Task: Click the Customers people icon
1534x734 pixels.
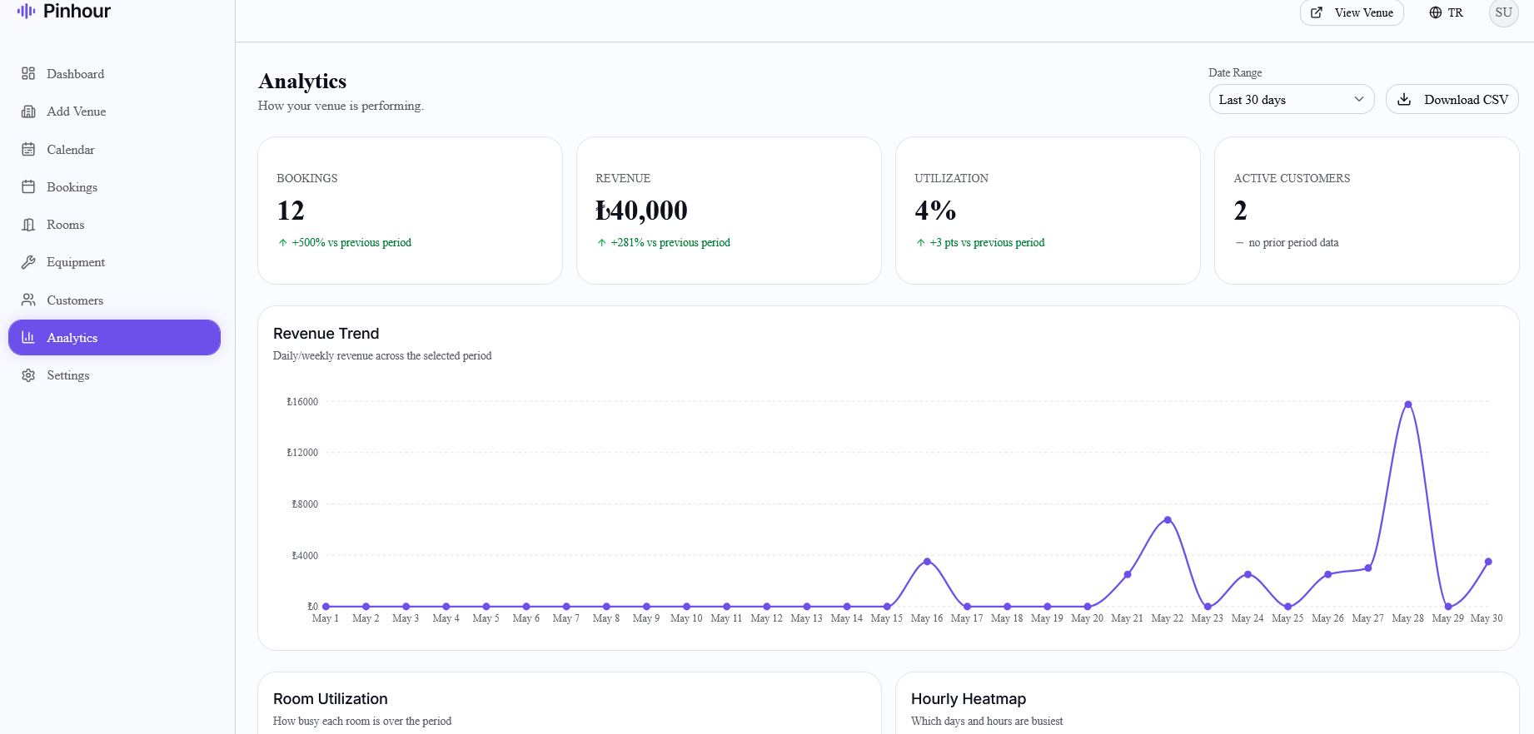Action: pyautogui.click(x=28, y=300)
